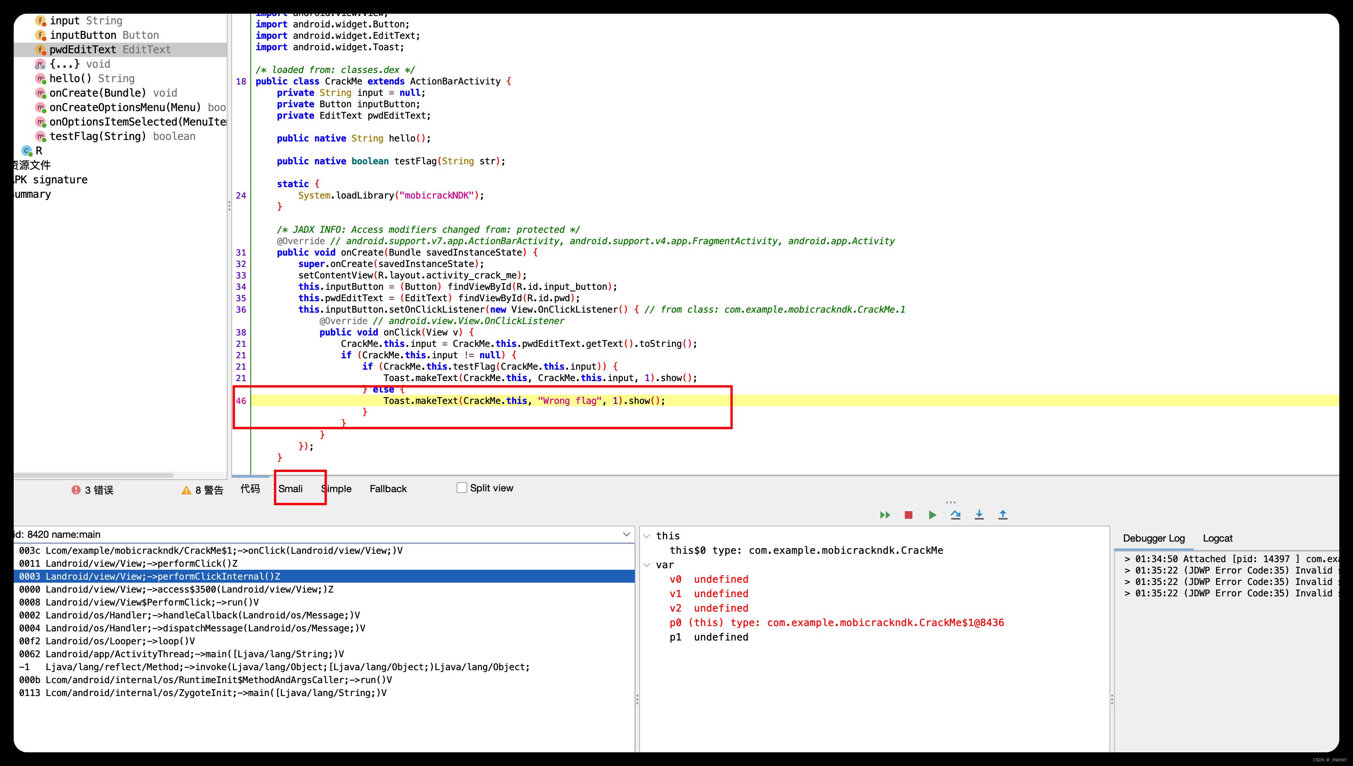Select the RuntimeInit$MethodAndArgsCaller run frame
The image size is (1353, 766).
tap(324, 680)
